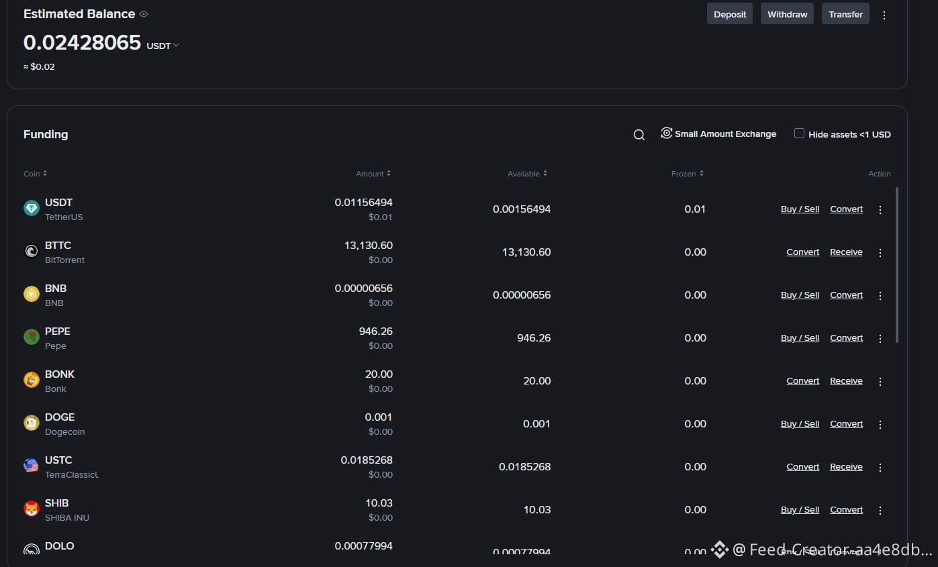Click the BTTC coin icon
Image resolution: width=938 pixels, height=567 pixels.
32,251
